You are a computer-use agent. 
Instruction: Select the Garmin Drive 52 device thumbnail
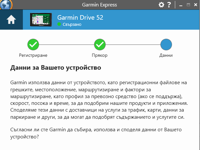(41, 20)
